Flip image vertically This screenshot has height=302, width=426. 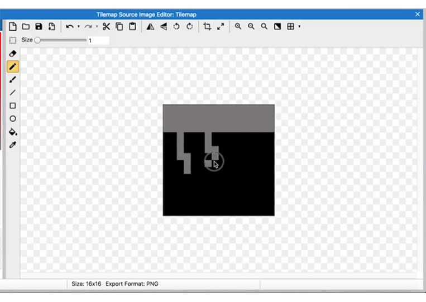[164, 26]
